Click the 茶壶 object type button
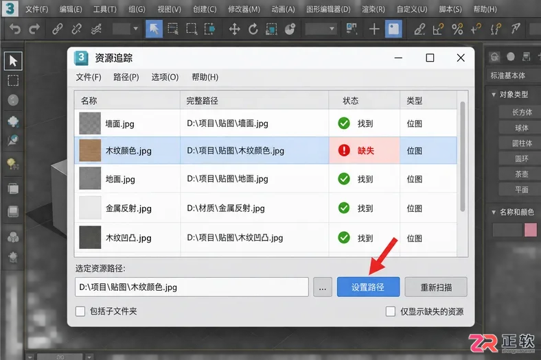The width and height of the screenshot is (541, 360). tap(521, 174)
